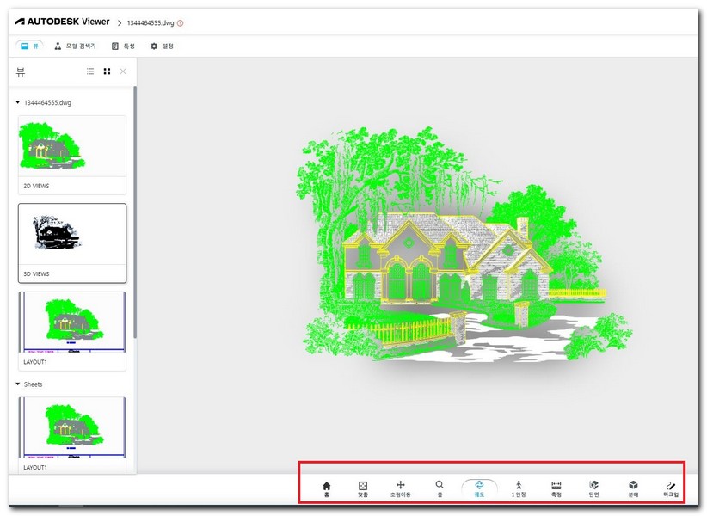Image resolution: width=707 pixels, height=516 pixels.
Task: Start the First Person (1인칭) walk tool
Action: tap(519, 488)
